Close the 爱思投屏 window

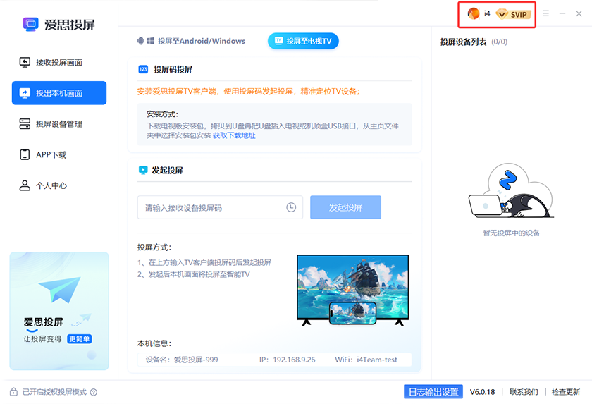point(579,13)
